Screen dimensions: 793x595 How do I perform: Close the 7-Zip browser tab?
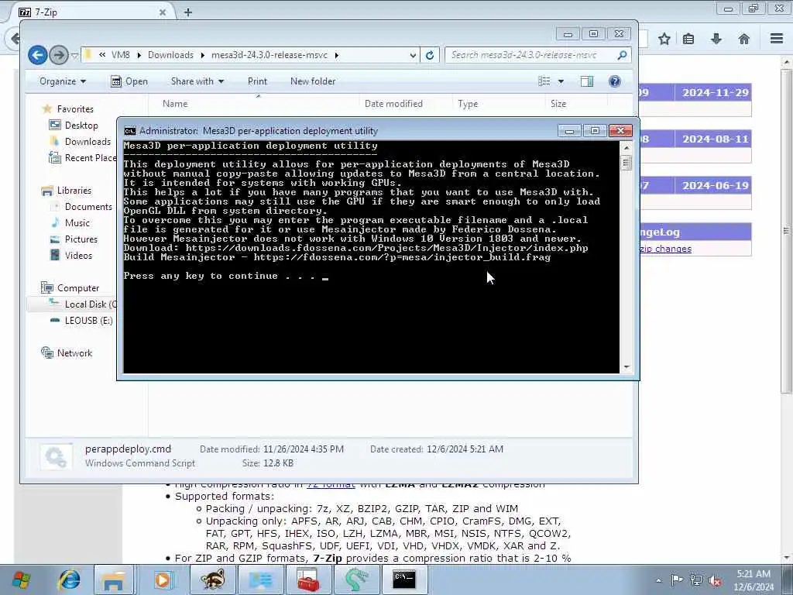coord(163,12)
